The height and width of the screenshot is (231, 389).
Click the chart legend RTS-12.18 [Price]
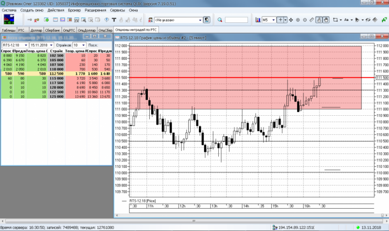coord(142,201)
